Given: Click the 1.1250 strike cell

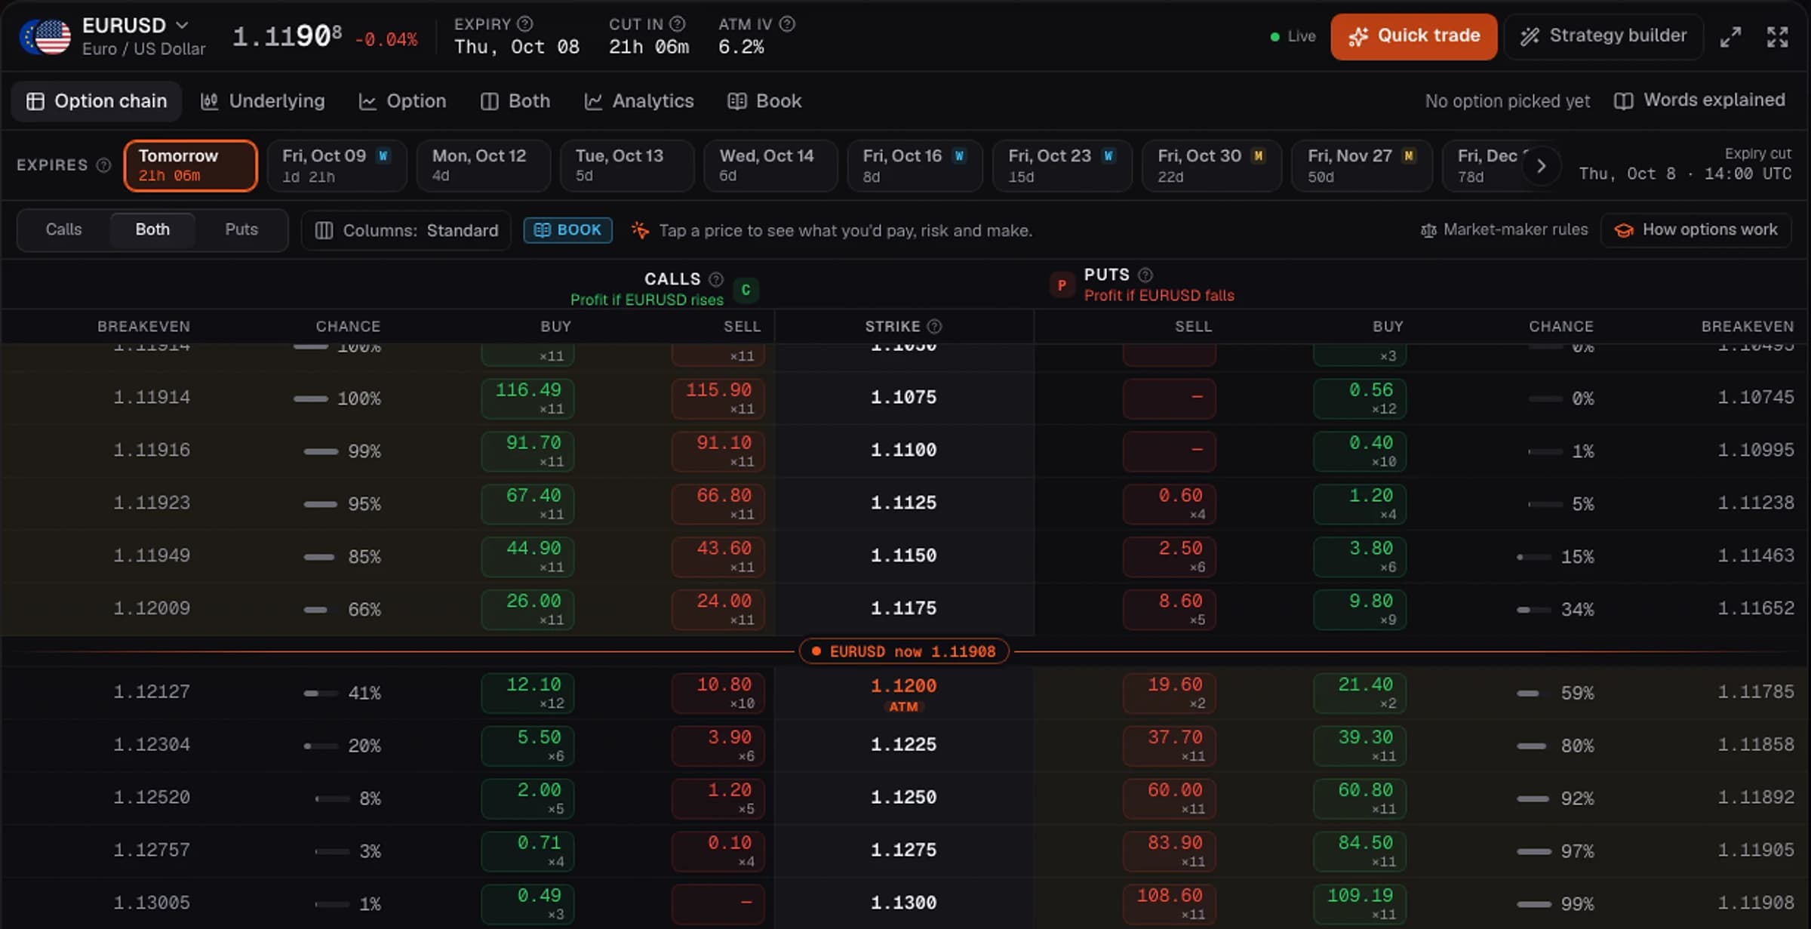Looking at the screenshot, I should pyautogui.click(x=904, y=798).
